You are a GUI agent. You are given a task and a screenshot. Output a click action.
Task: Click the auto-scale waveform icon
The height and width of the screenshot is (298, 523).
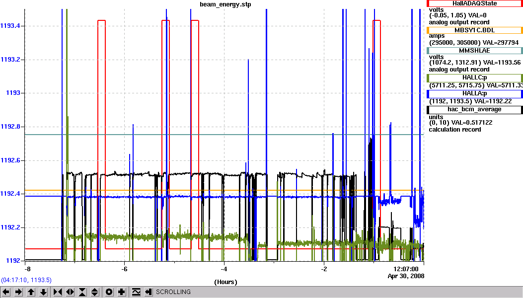tap(136, 292)
